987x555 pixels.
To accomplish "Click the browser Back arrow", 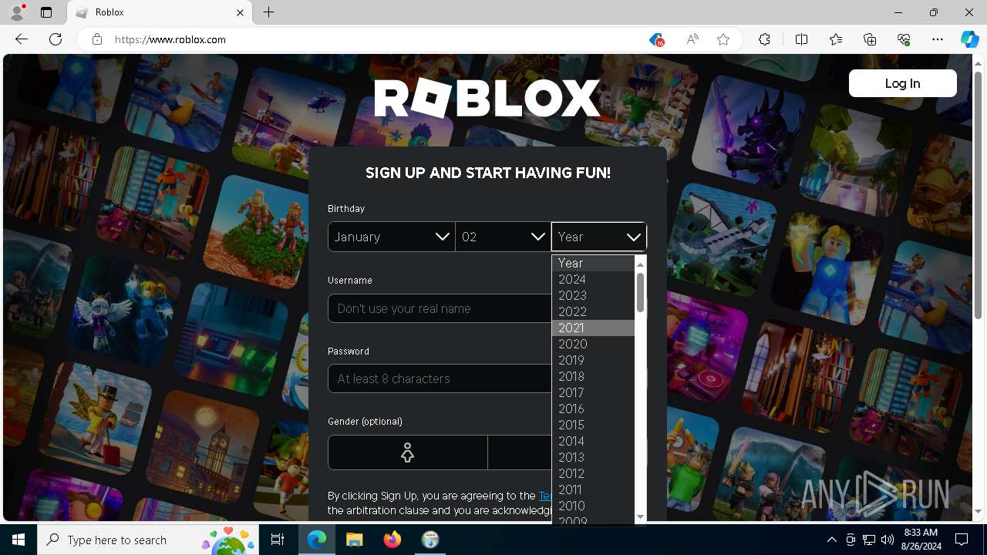I will coord(22,39).
